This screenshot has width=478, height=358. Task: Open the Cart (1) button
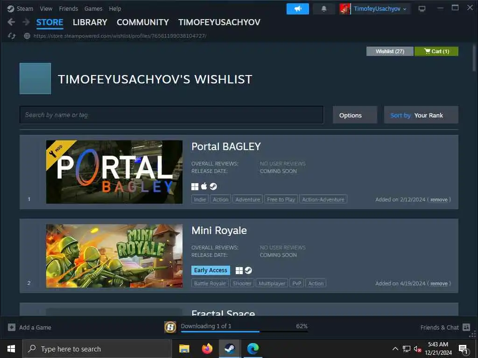tap(436, 51)
